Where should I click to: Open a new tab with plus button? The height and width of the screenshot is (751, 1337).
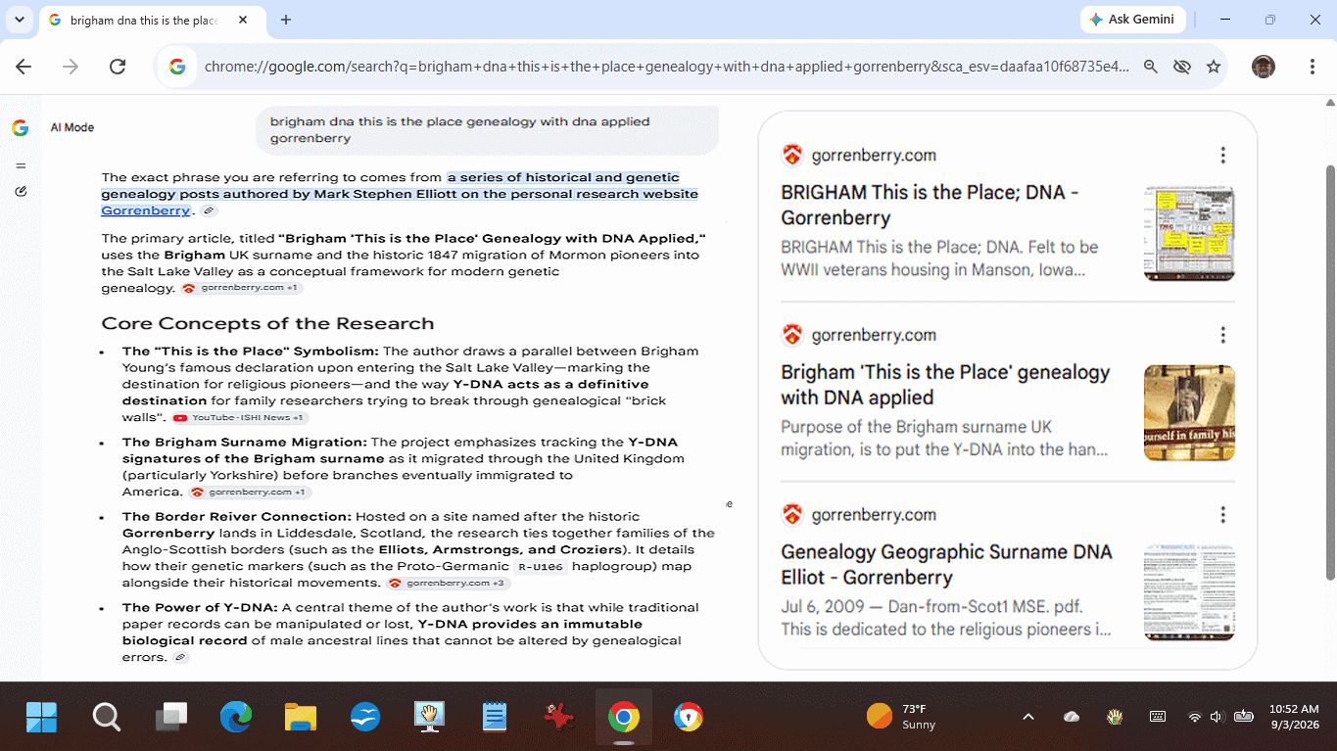click(x=286, y=20)
